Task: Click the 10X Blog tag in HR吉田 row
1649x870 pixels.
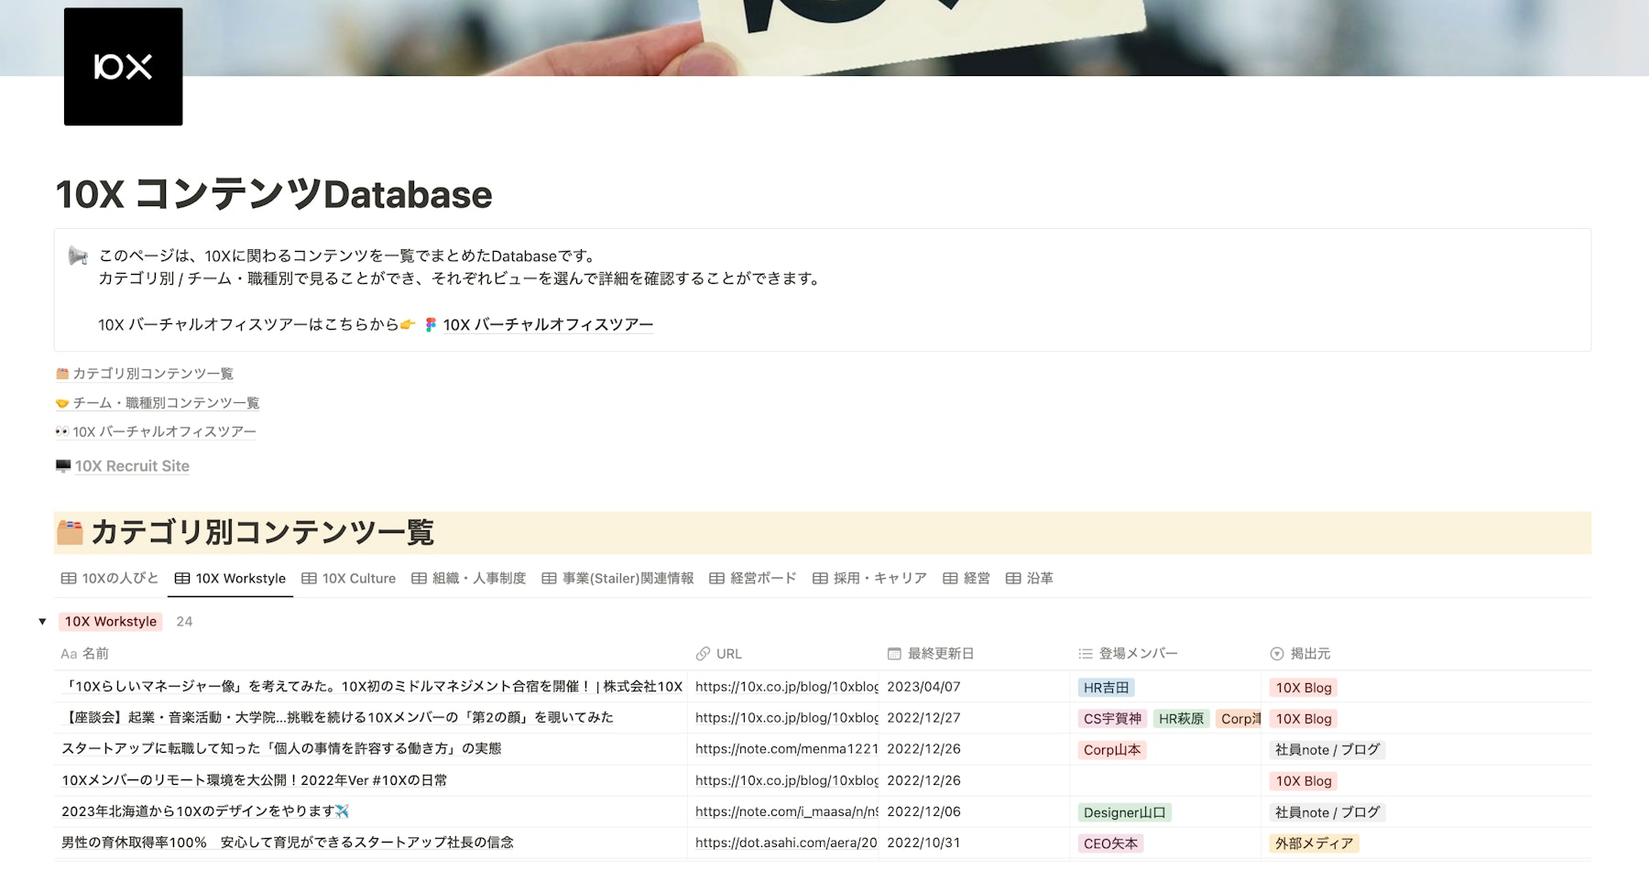Action: pos(1304,688)
